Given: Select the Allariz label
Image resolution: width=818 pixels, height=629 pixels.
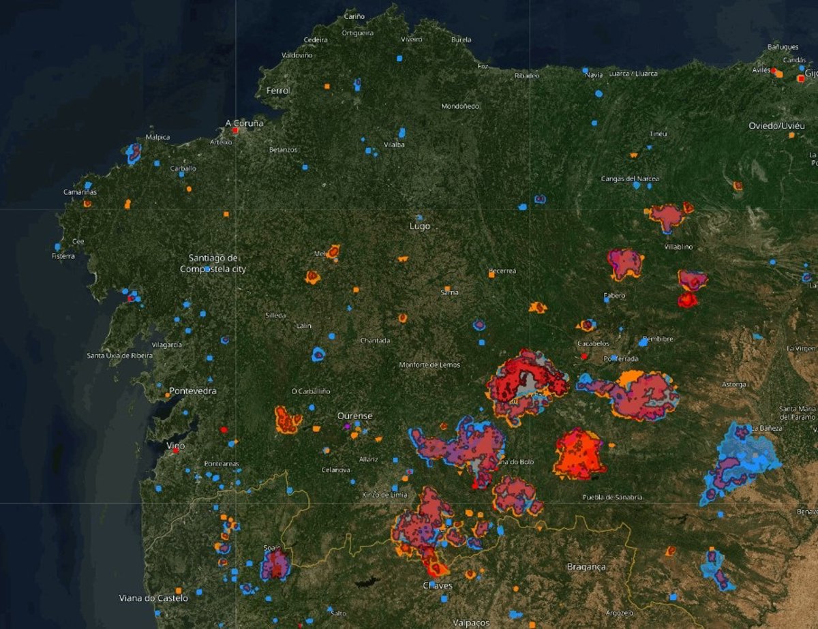Looking at the screenshot, I should pos(368,459).
